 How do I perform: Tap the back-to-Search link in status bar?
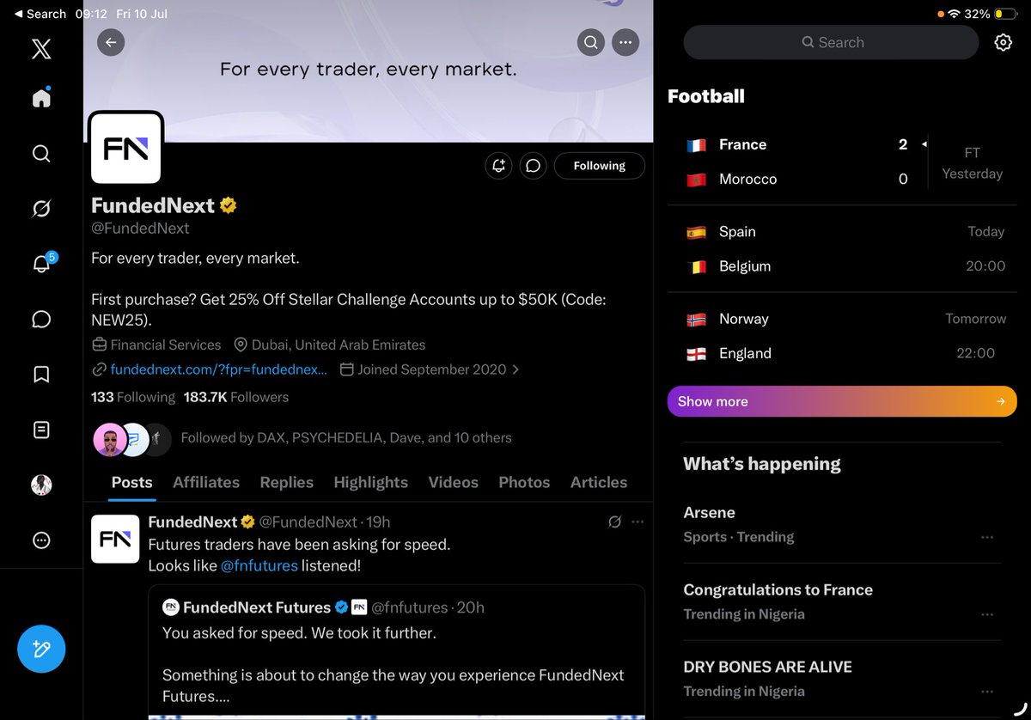coord(41,14)
